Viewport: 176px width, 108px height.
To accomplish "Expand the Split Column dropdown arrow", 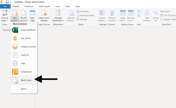I will tap(151, 20).
